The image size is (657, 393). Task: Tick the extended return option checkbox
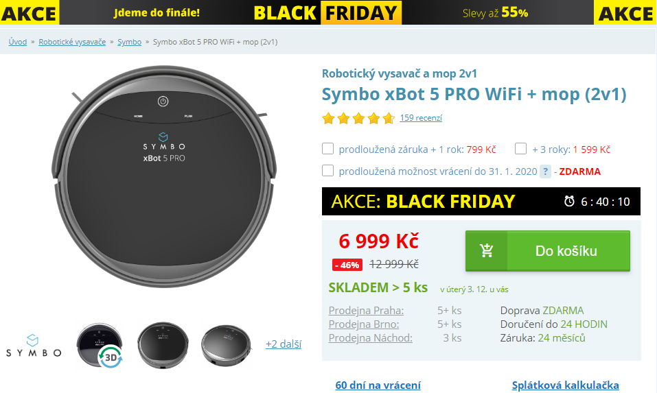tap(327, 171)
